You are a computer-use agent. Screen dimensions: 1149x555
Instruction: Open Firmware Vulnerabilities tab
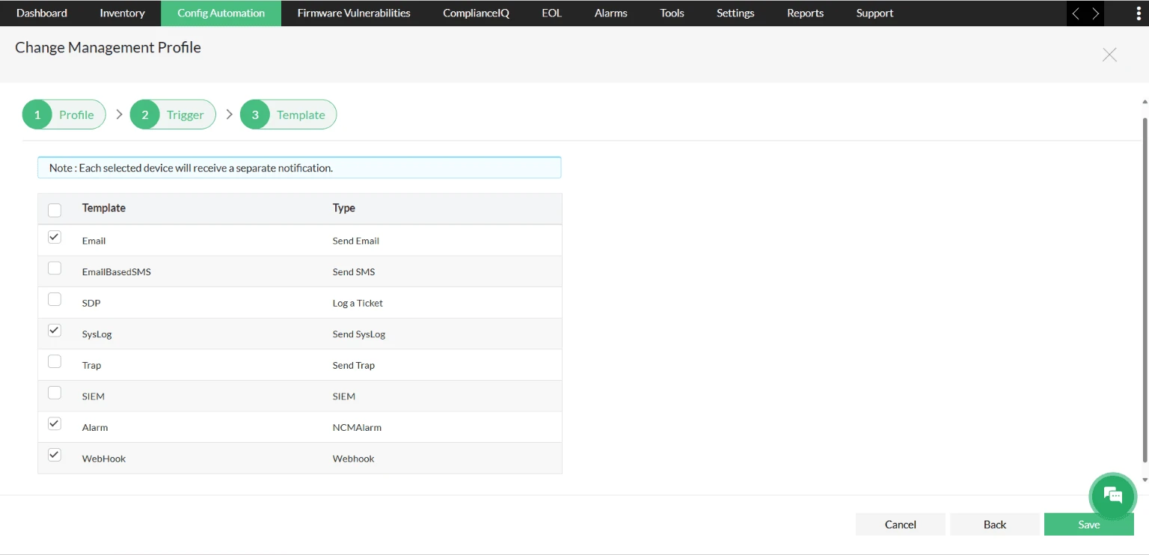(x=354, y=13)
